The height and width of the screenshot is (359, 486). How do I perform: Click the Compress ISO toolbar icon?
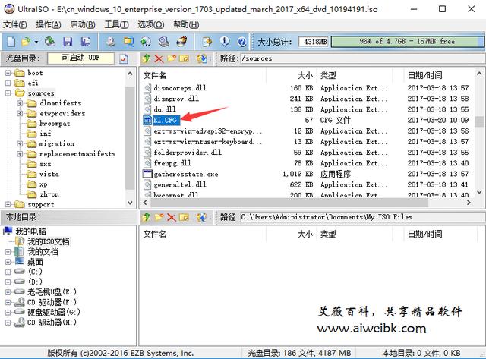click(x=164, y=41)
